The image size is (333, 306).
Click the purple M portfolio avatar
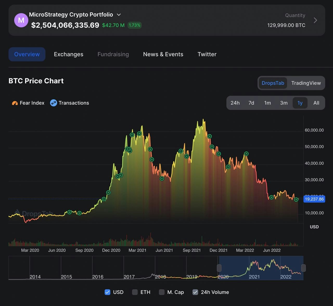21,20
